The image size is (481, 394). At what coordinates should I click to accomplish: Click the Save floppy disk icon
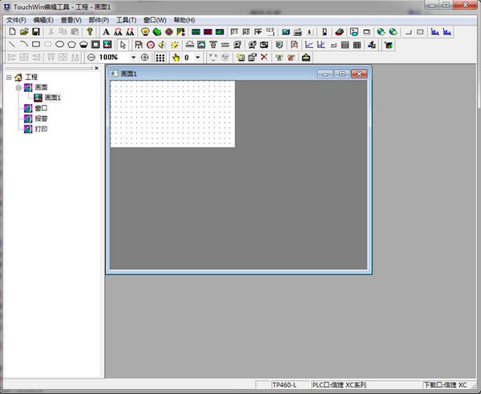coord(35,31)
